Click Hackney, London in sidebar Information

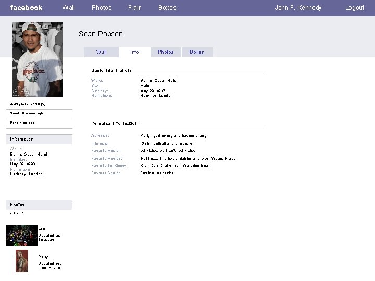(27, 174)
